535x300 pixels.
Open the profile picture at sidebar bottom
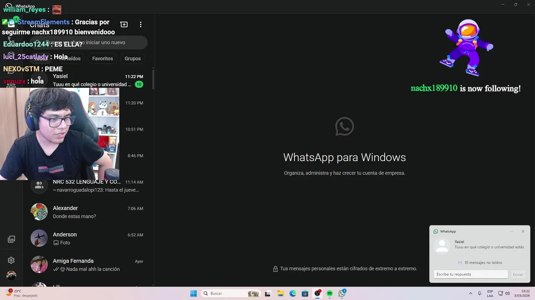pos(11,275)
